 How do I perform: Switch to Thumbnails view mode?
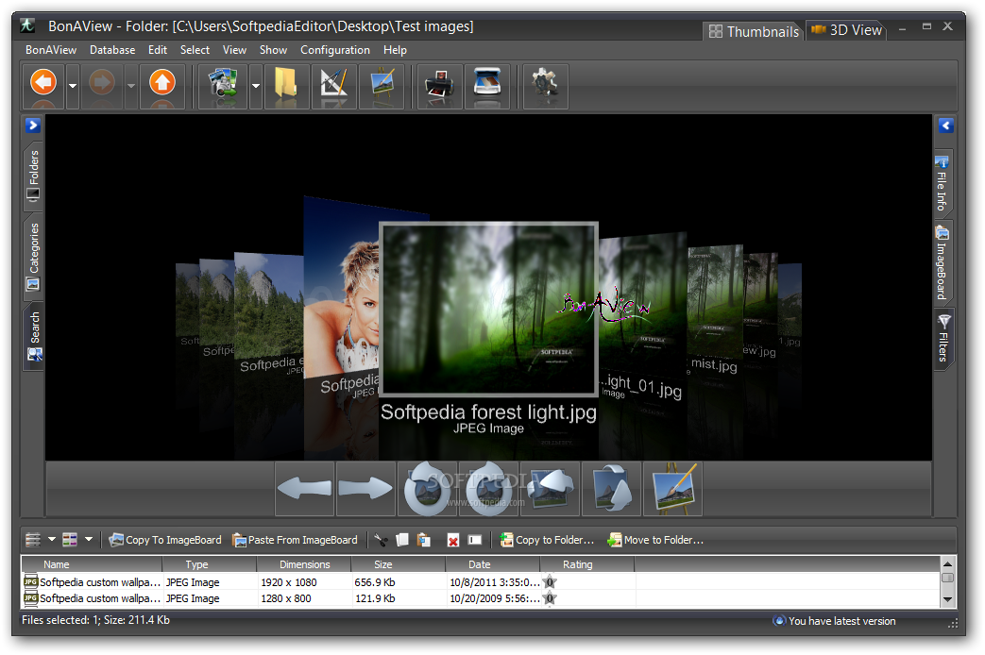754,31
